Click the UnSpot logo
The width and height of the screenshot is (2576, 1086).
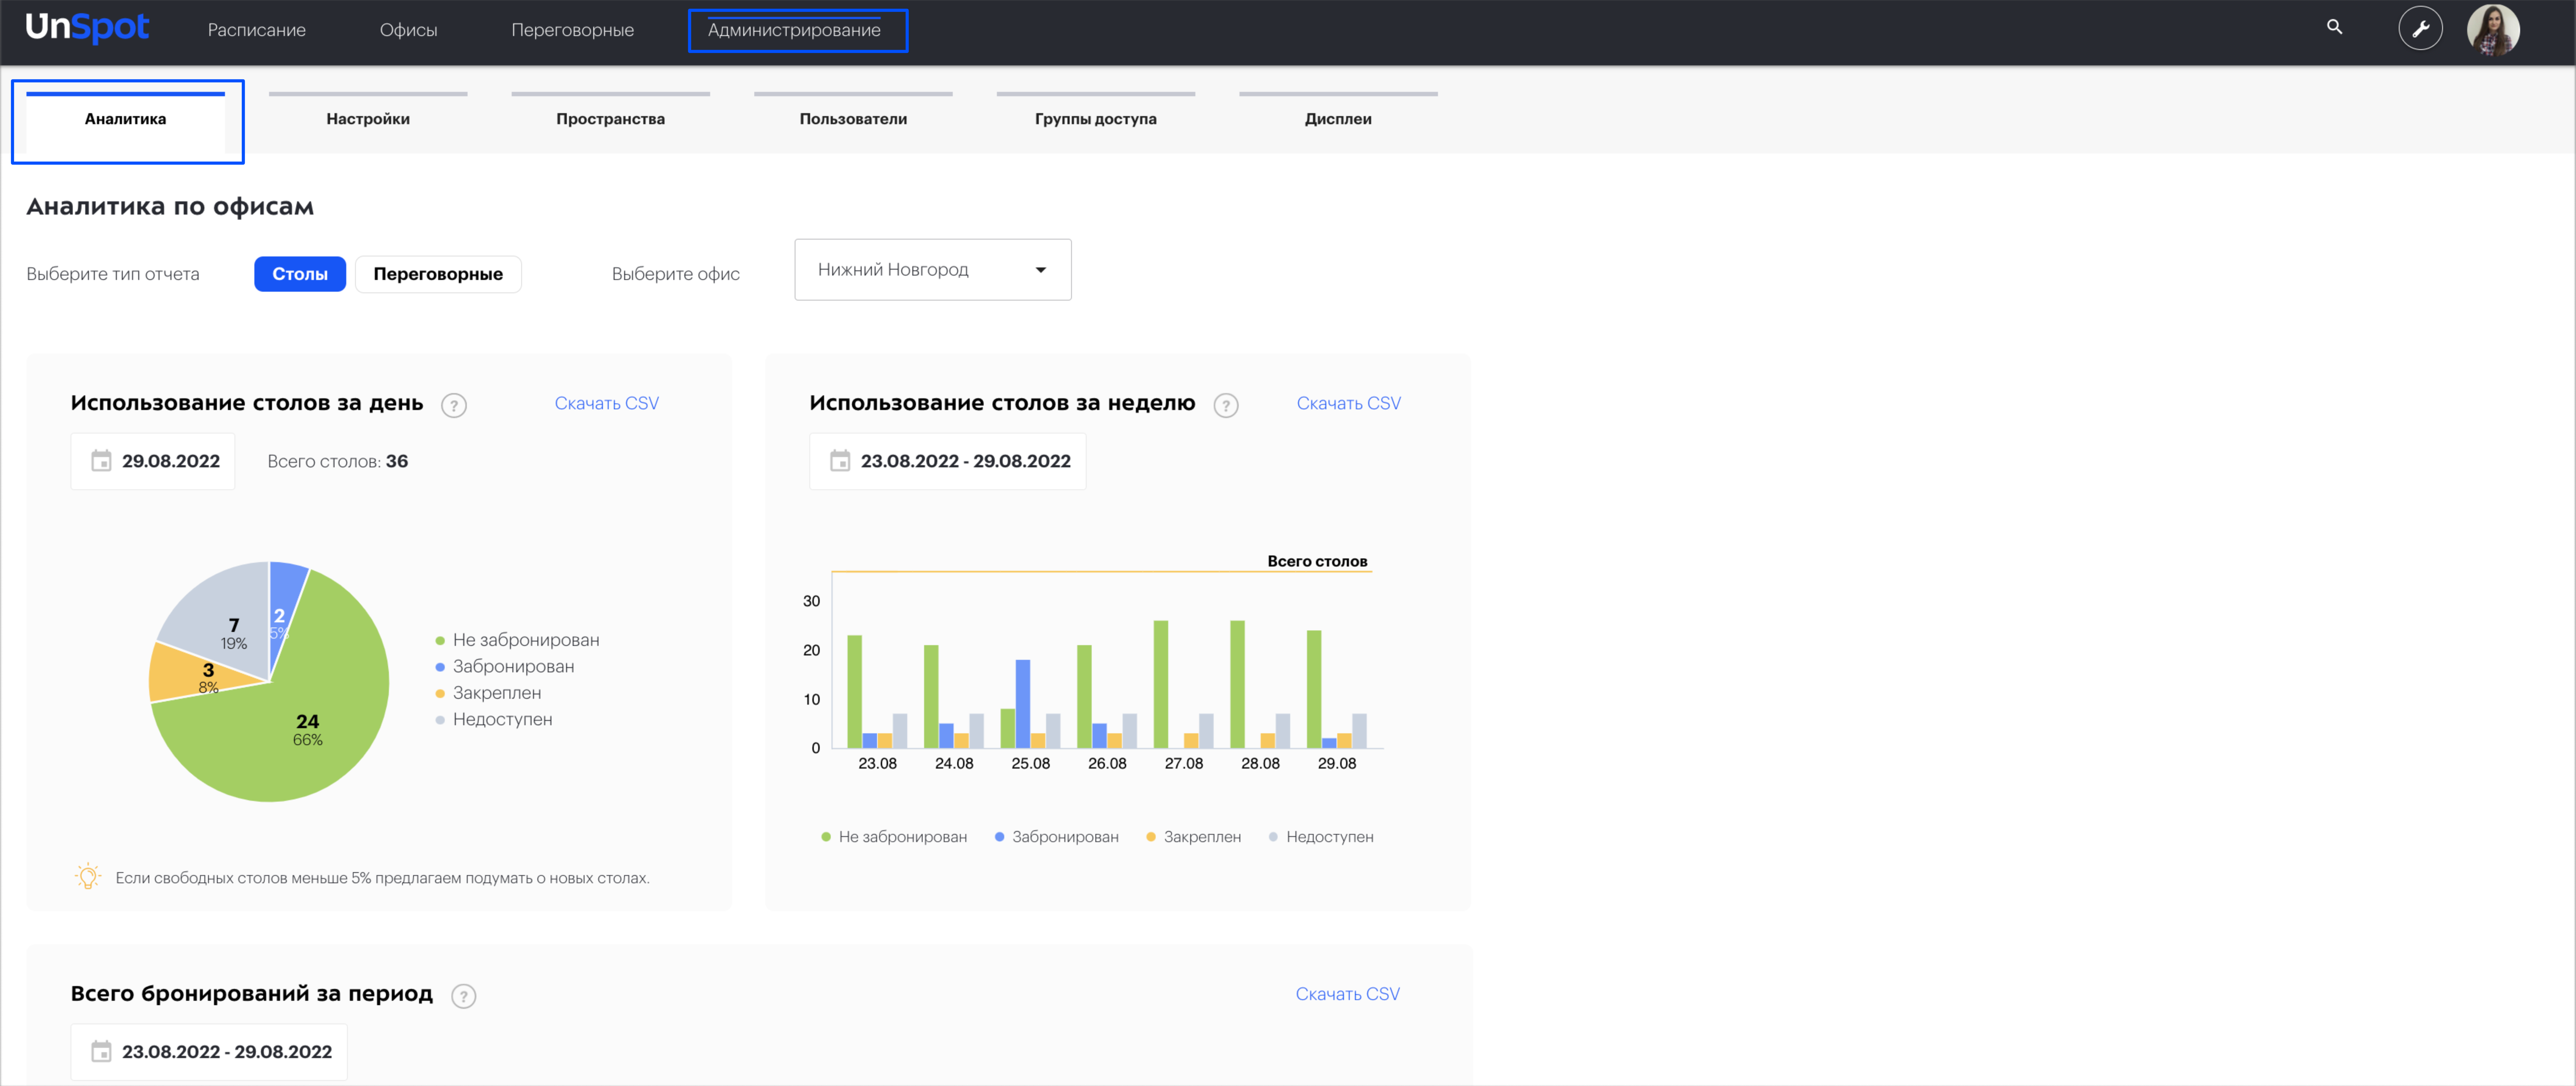point(87,28)
